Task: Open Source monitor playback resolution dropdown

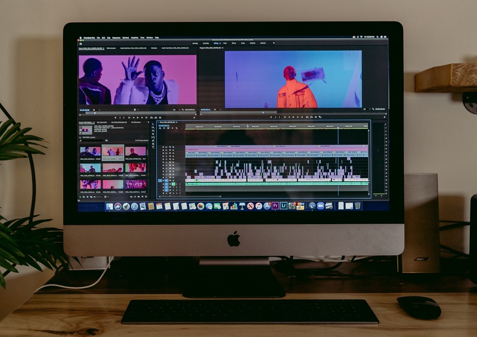Action: [x=175, y=110]
